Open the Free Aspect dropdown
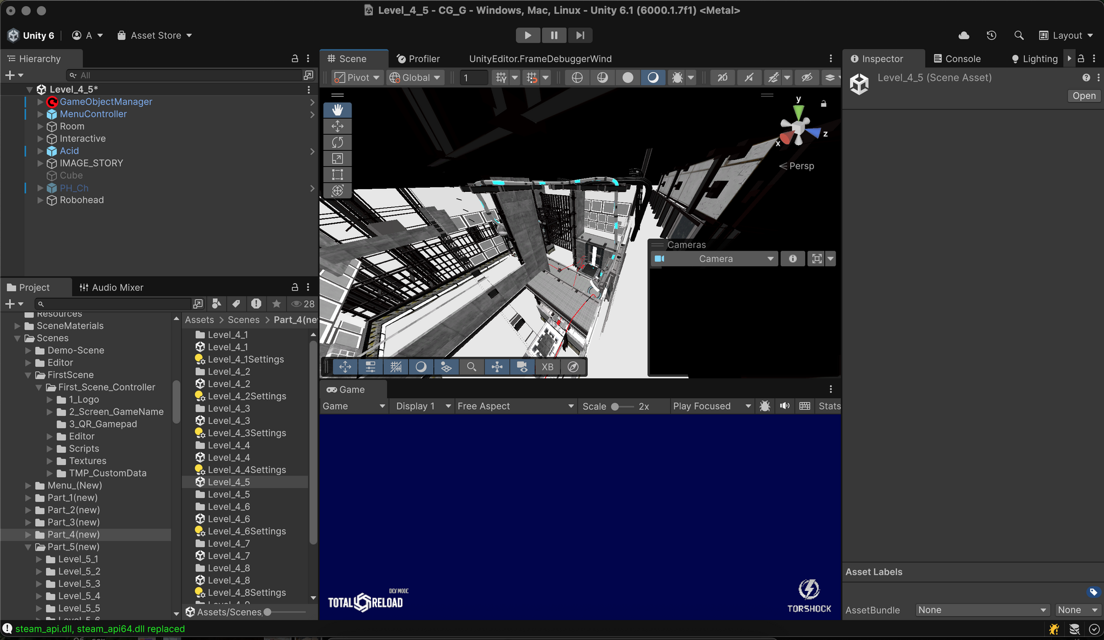Viewport: 1104px width, 640px height. [515, 406]
